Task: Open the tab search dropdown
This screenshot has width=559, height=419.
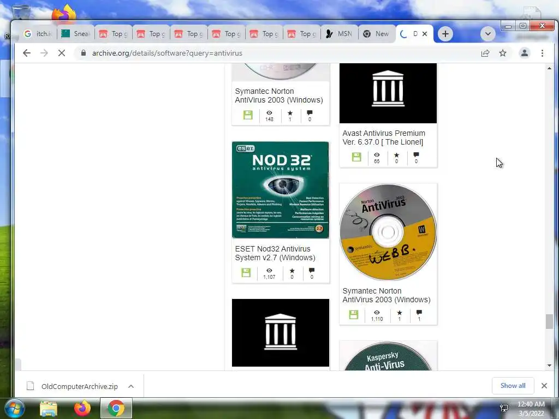Action: coord(487,34)
